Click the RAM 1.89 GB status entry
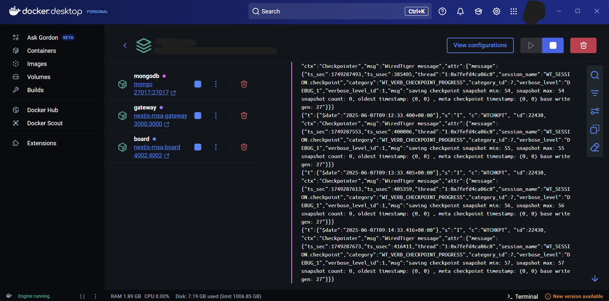The height and width of the screenshot is (301, 609). pyautogui.click(x=126, y=296)
